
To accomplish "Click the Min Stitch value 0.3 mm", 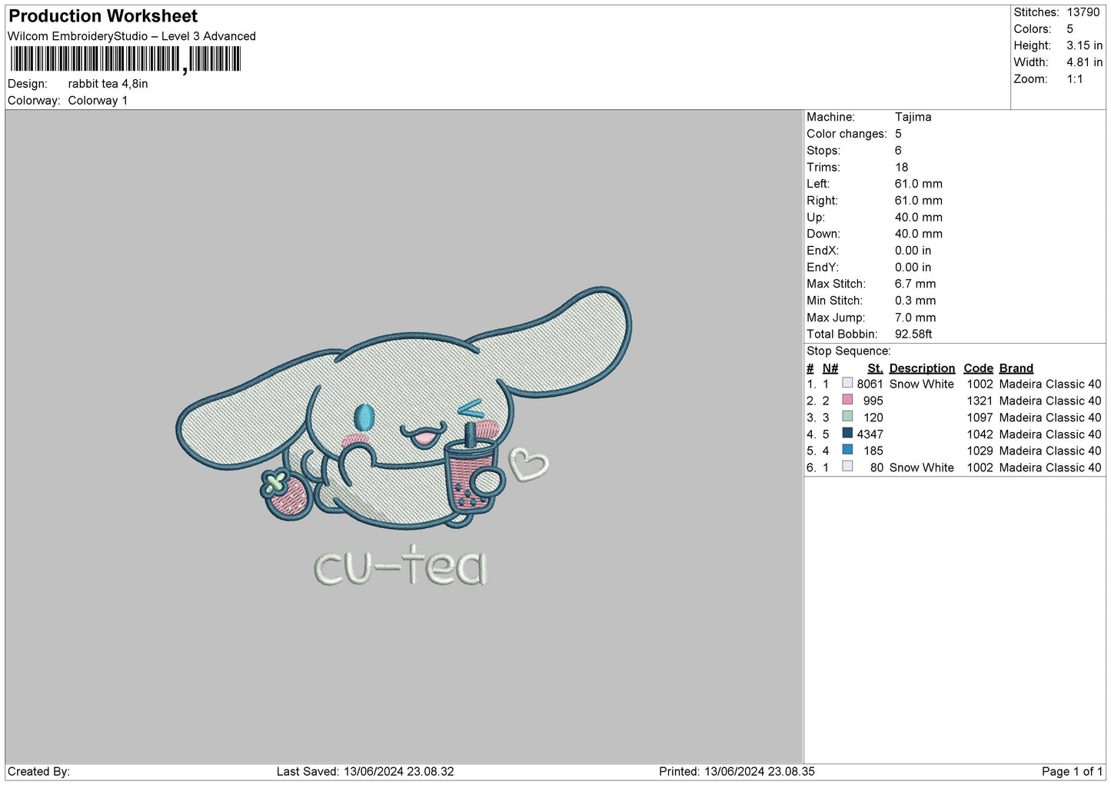I will pos(915,301).
